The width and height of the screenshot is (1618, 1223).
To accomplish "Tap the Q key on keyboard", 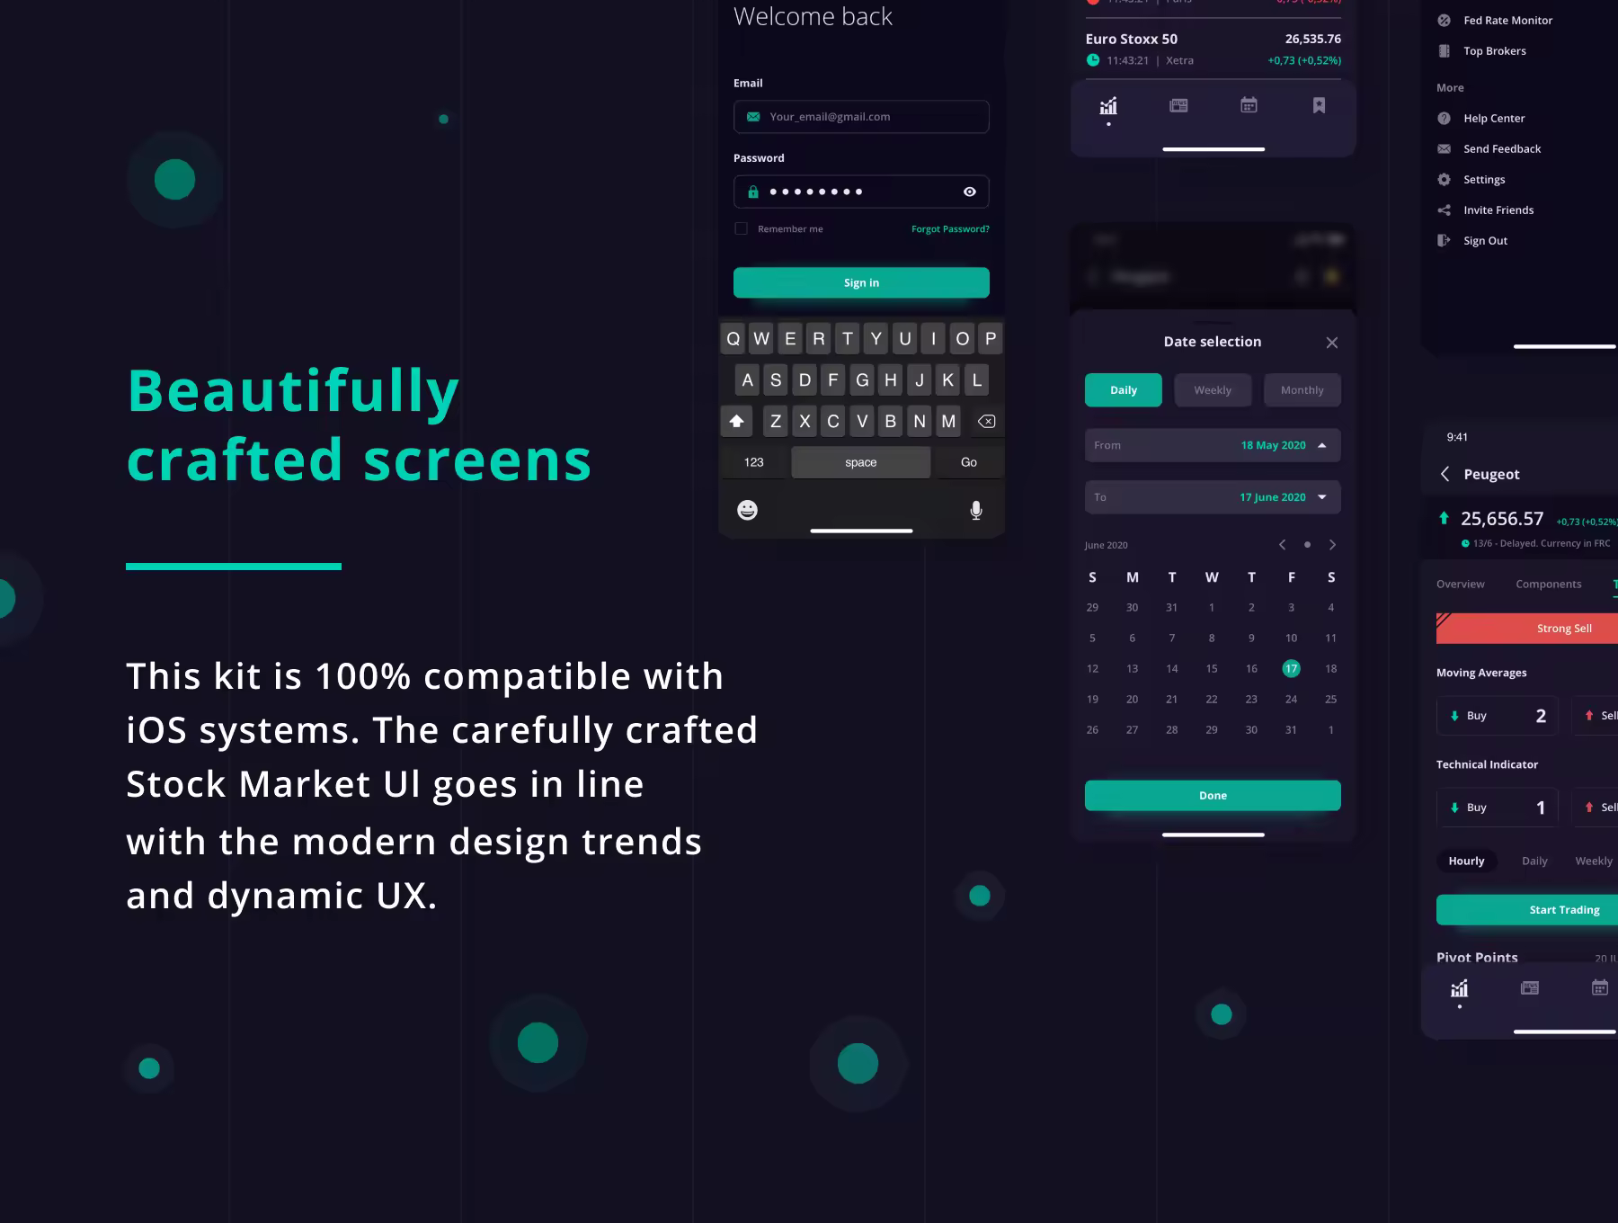I will click(733, 339).
